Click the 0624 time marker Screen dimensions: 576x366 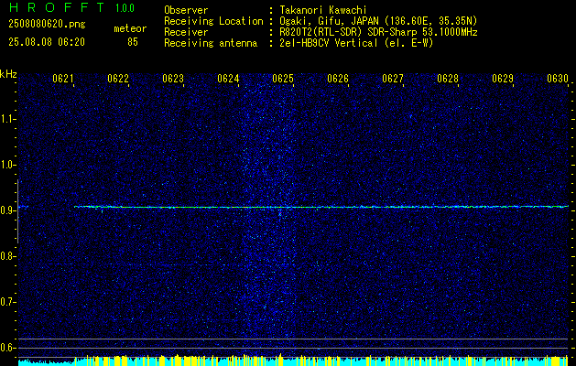(228, 79)
